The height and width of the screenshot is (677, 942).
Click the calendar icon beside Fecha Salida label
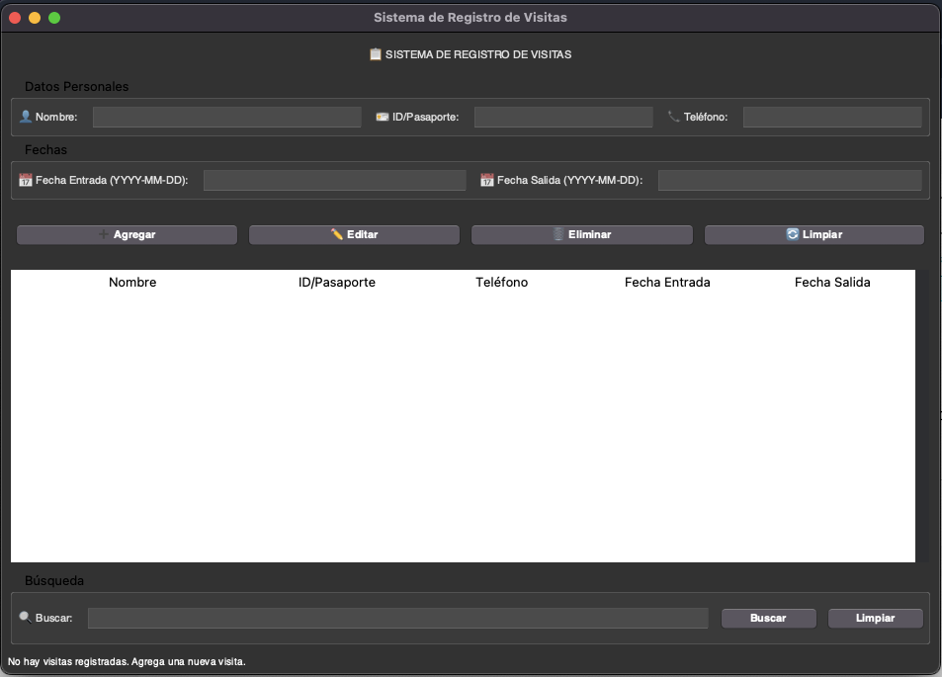point(486,180)
